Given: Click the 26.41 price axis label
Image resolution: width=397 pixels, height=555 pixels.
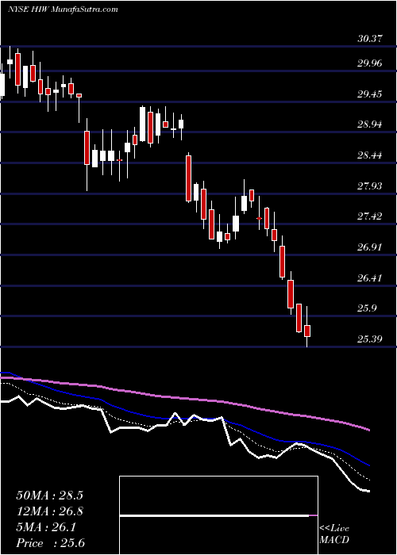Looking at the screenshot, I should pos(370,277).
